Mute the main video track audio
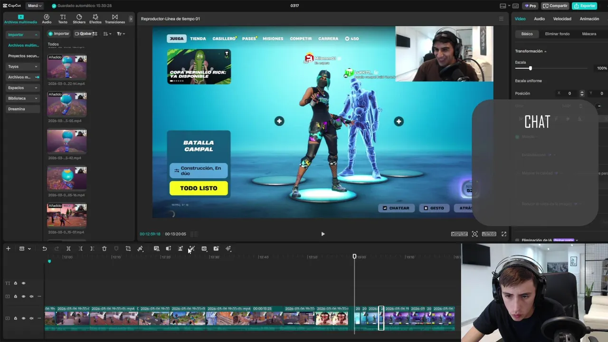608x342 pixels. 31,318
